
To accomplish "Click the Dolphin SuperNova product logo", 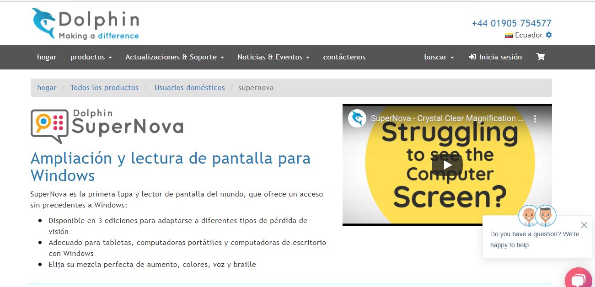I will click(x=107, y=126).
